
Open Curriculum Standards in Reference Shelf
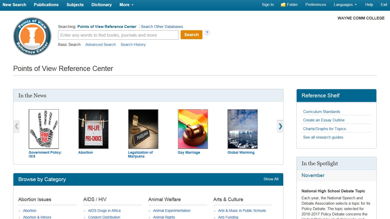click(x=321, y=112)
